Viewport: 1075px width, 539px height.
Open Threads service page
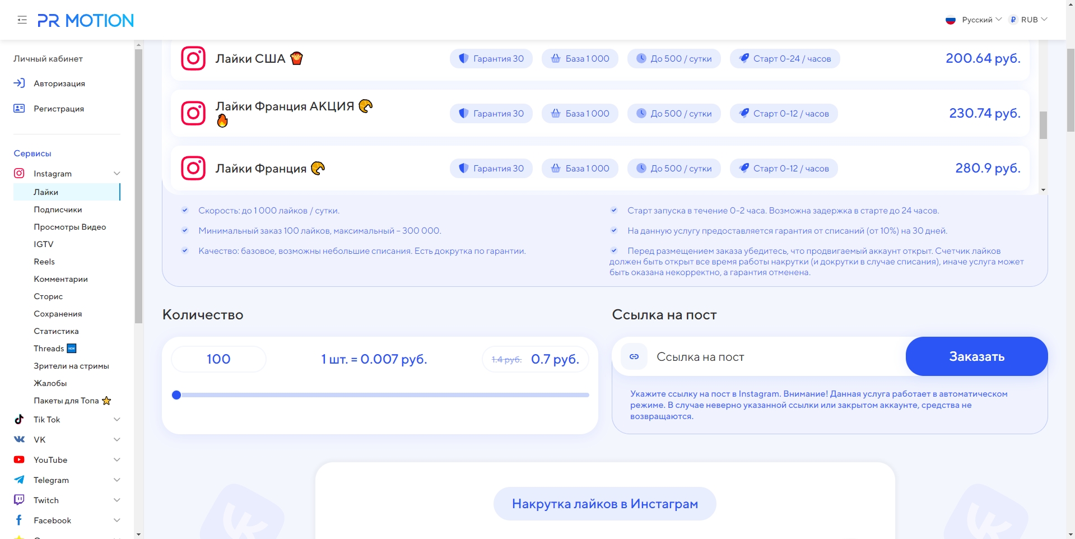(49, 349)
